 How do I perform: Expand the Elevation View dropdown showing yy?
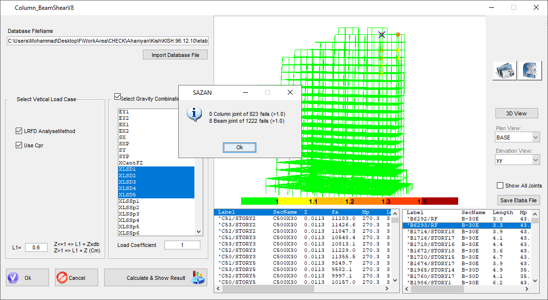coord(517,160)
